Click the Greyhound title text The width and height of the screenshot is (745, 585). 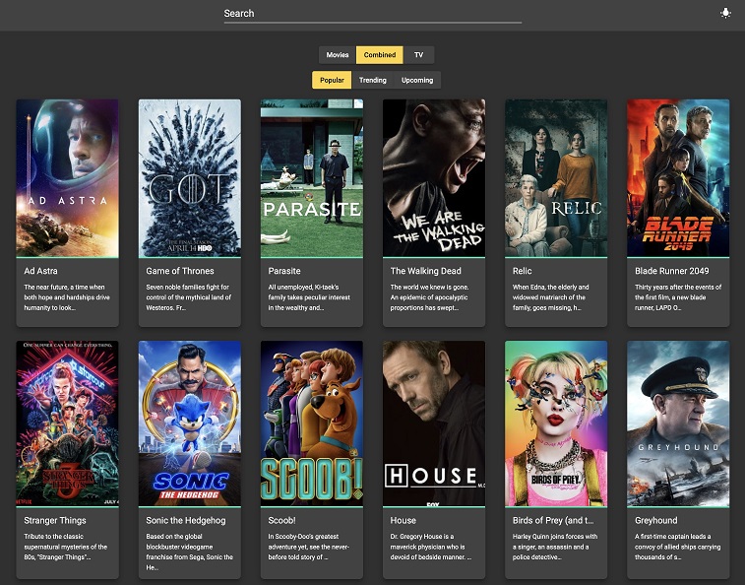656,520
